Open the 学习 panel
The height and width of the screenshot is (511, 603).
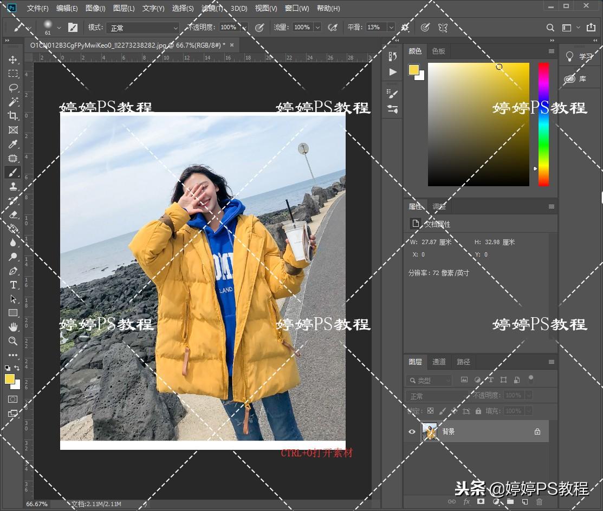580,56
